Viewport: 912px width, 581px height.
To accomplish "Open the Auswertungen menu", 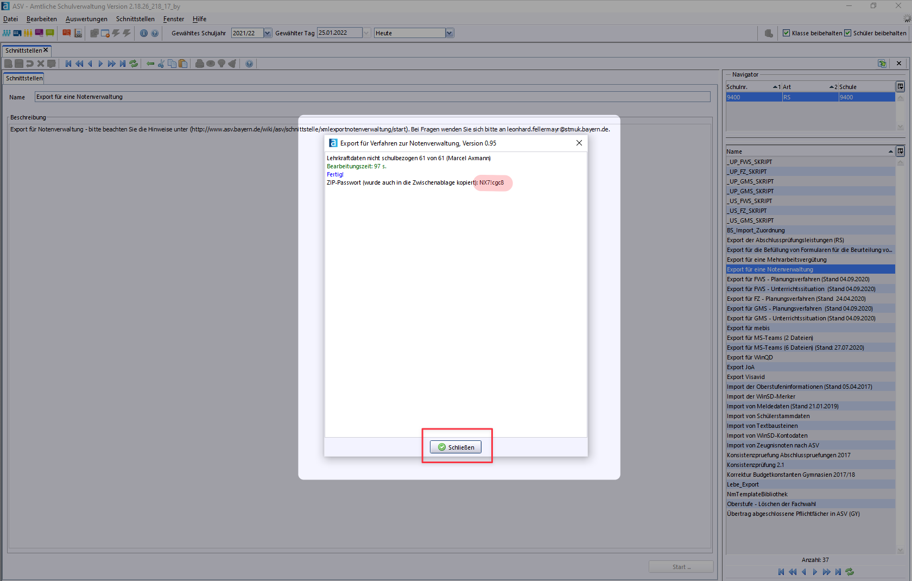I will 86,19.
